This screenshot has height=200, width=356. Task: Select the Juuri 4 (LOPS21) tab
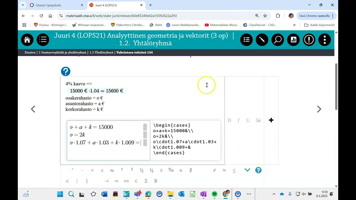116,5
